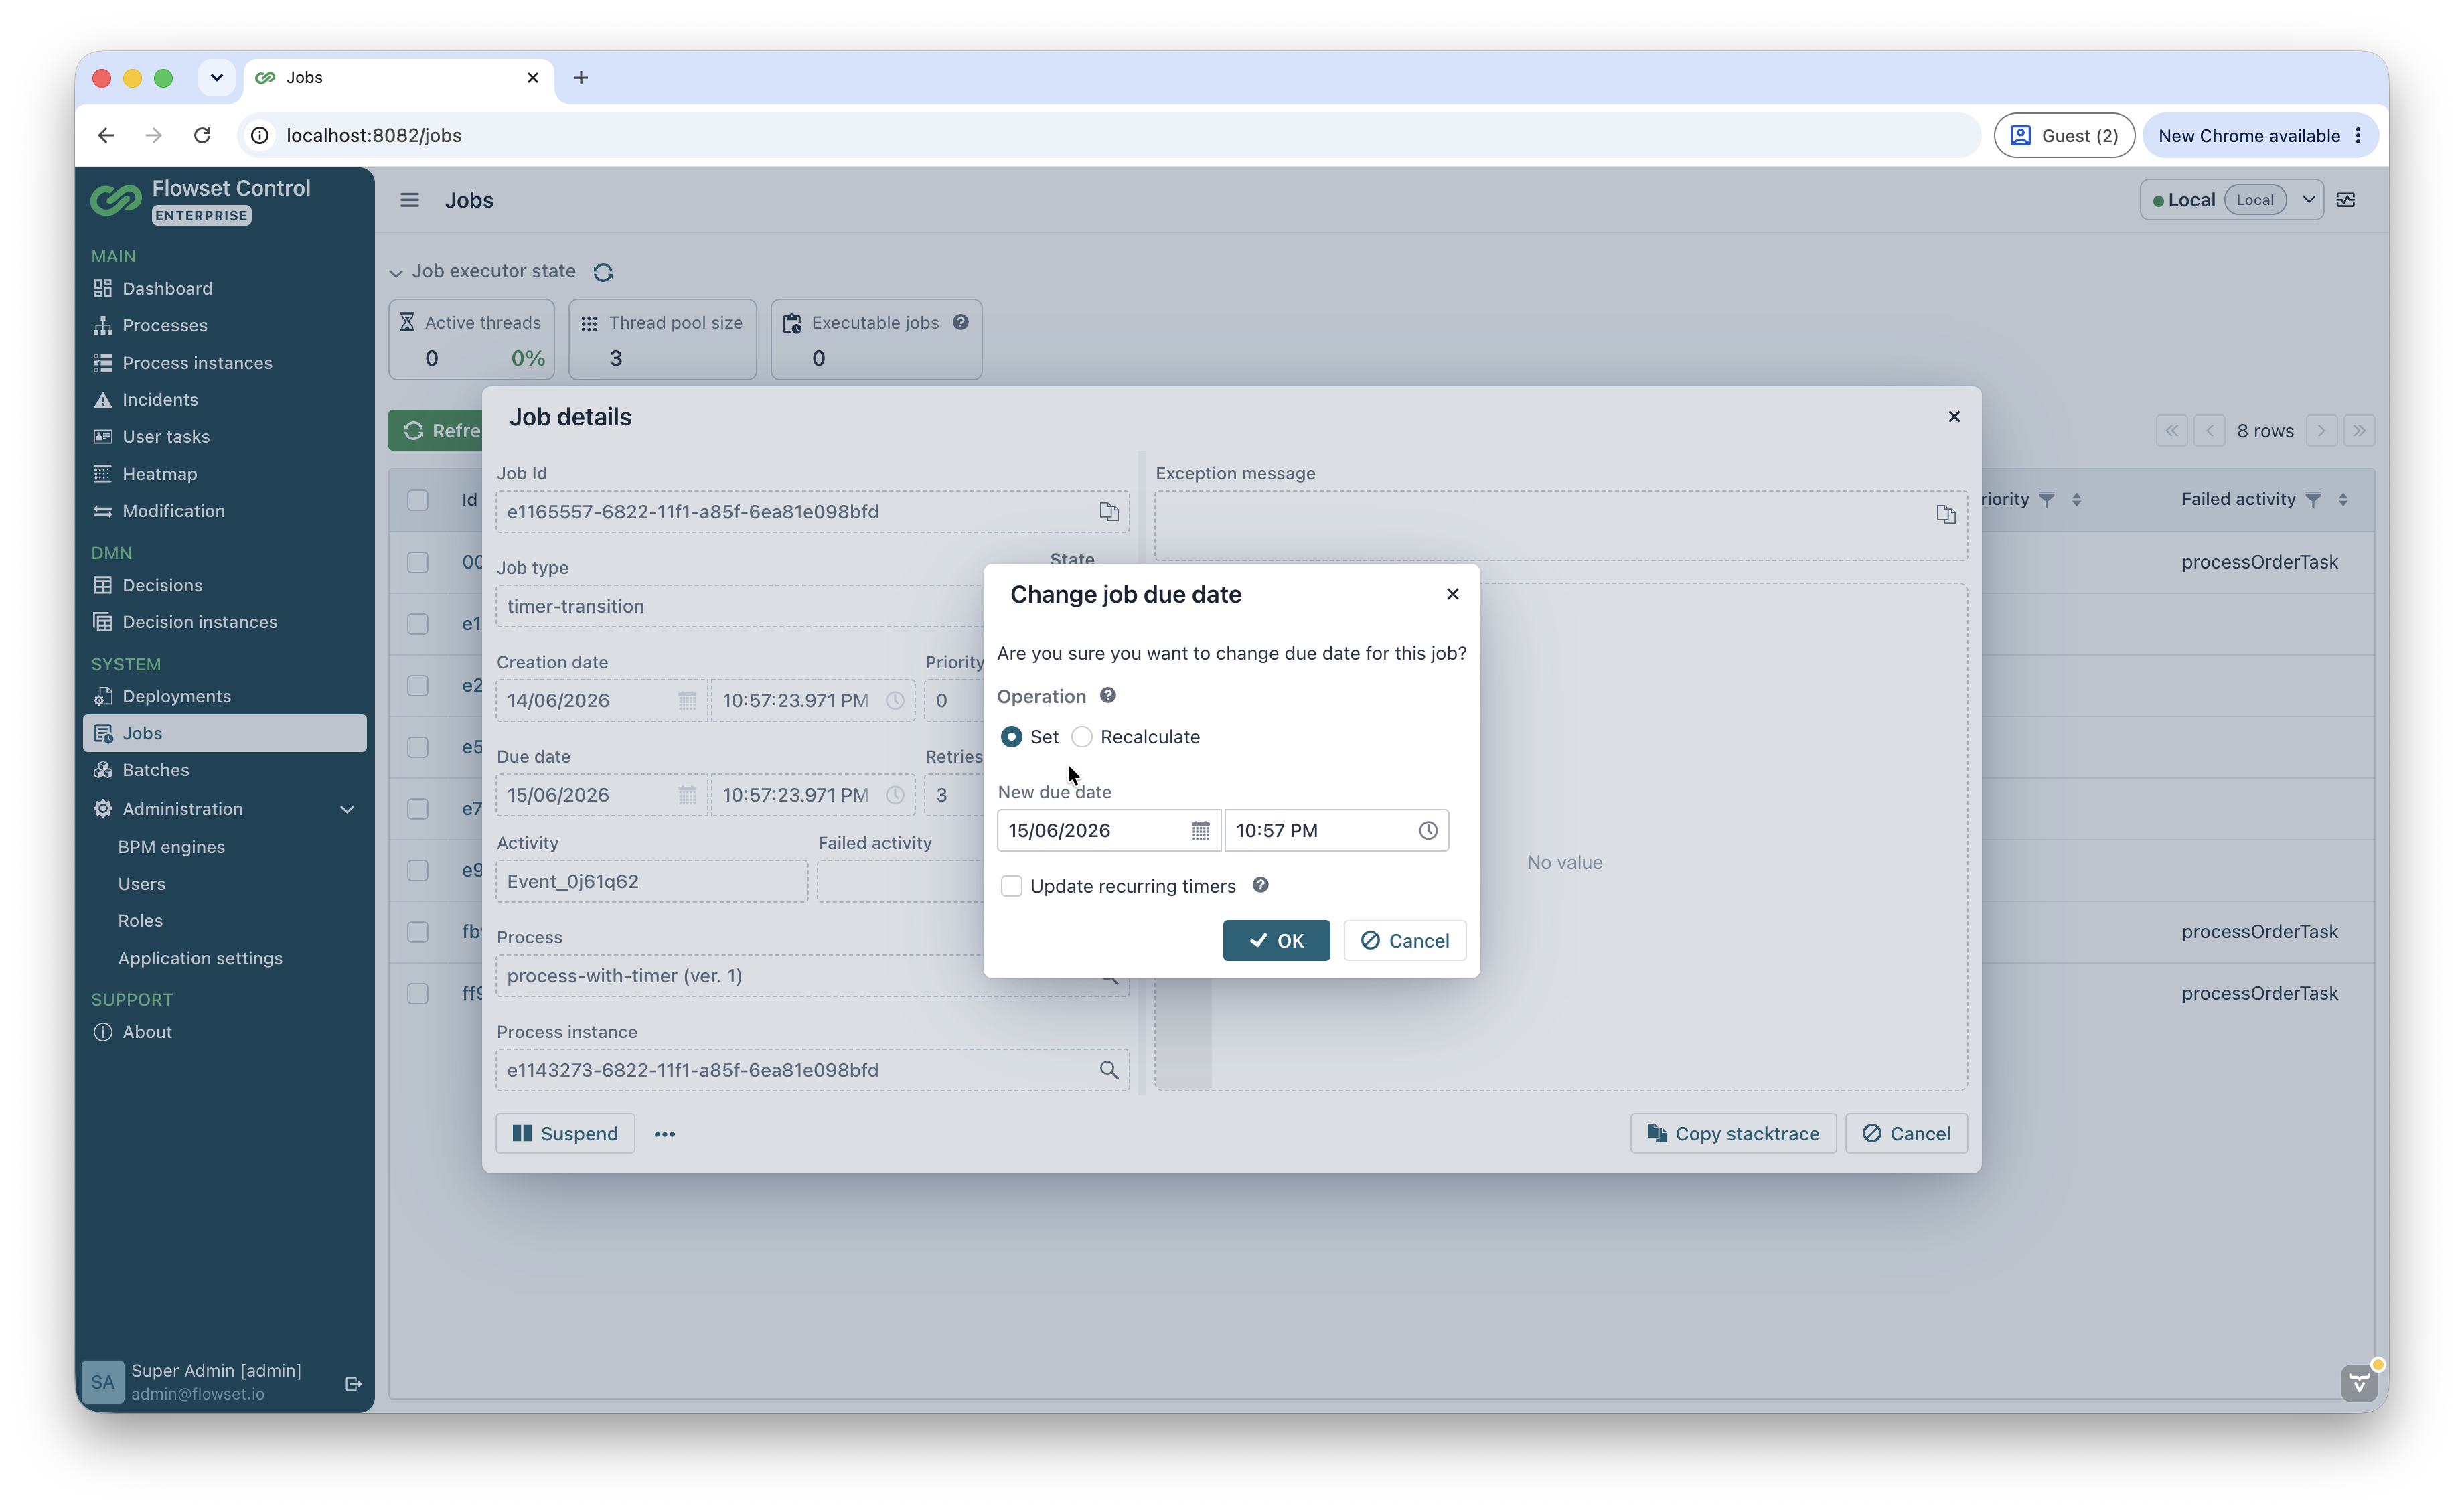
Task: Toggle the sidebar hamburger menu
Action: [x=409, y=200]
